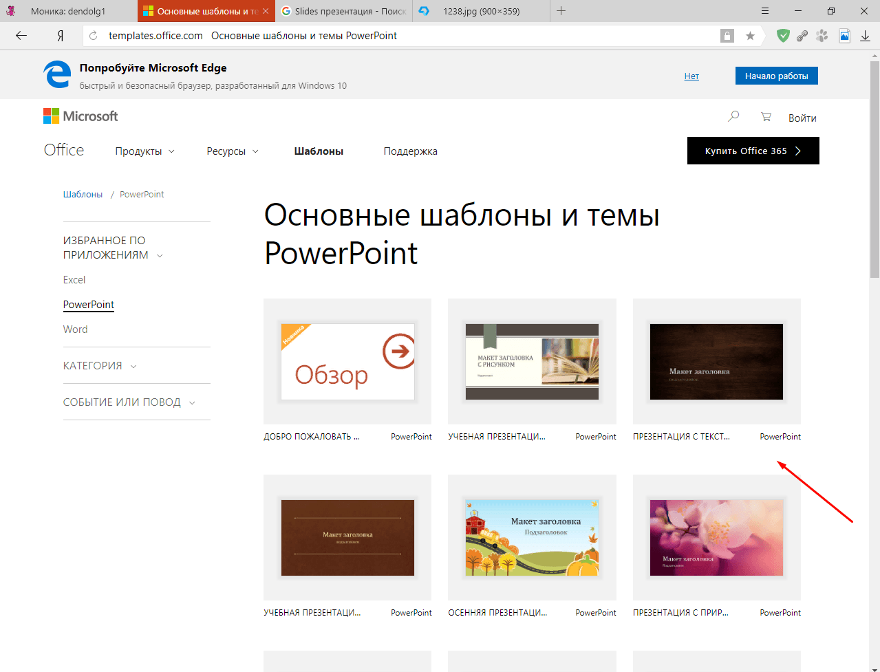The image size is (880, 672).
Task: Click the search magnifier on the Microsoft header
Action: click(733, 117)
